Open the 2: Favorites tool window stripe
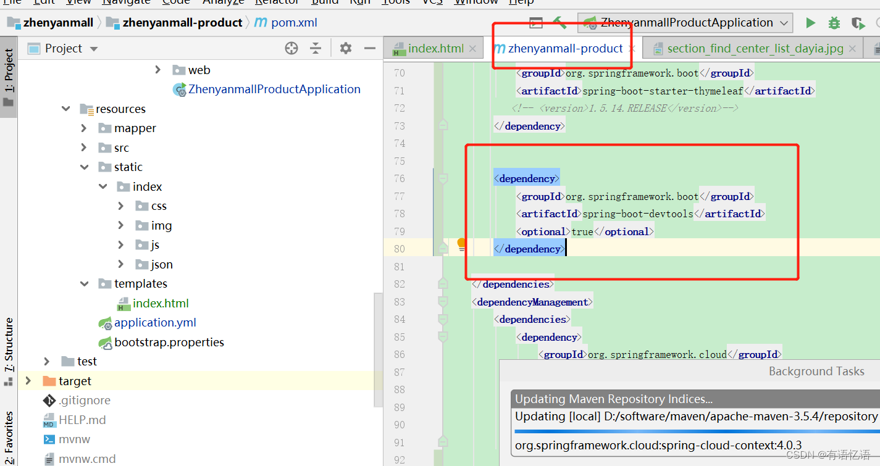The width and height of the screenshot is (880, 466). click(9, 436)
